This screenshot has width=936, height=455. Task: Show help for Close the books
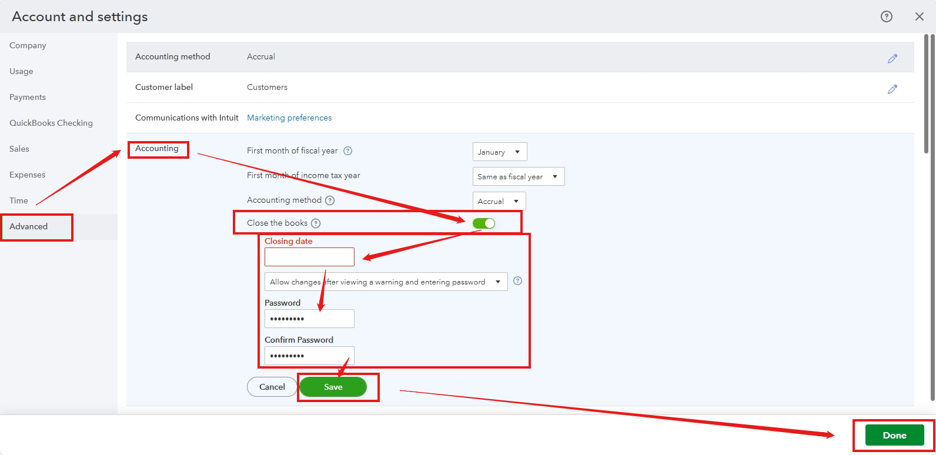coord(316,223)
